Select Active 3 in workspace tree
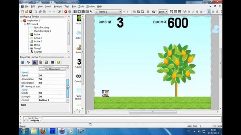The height and width of the screenshot is (135, 241). point(38,41)
